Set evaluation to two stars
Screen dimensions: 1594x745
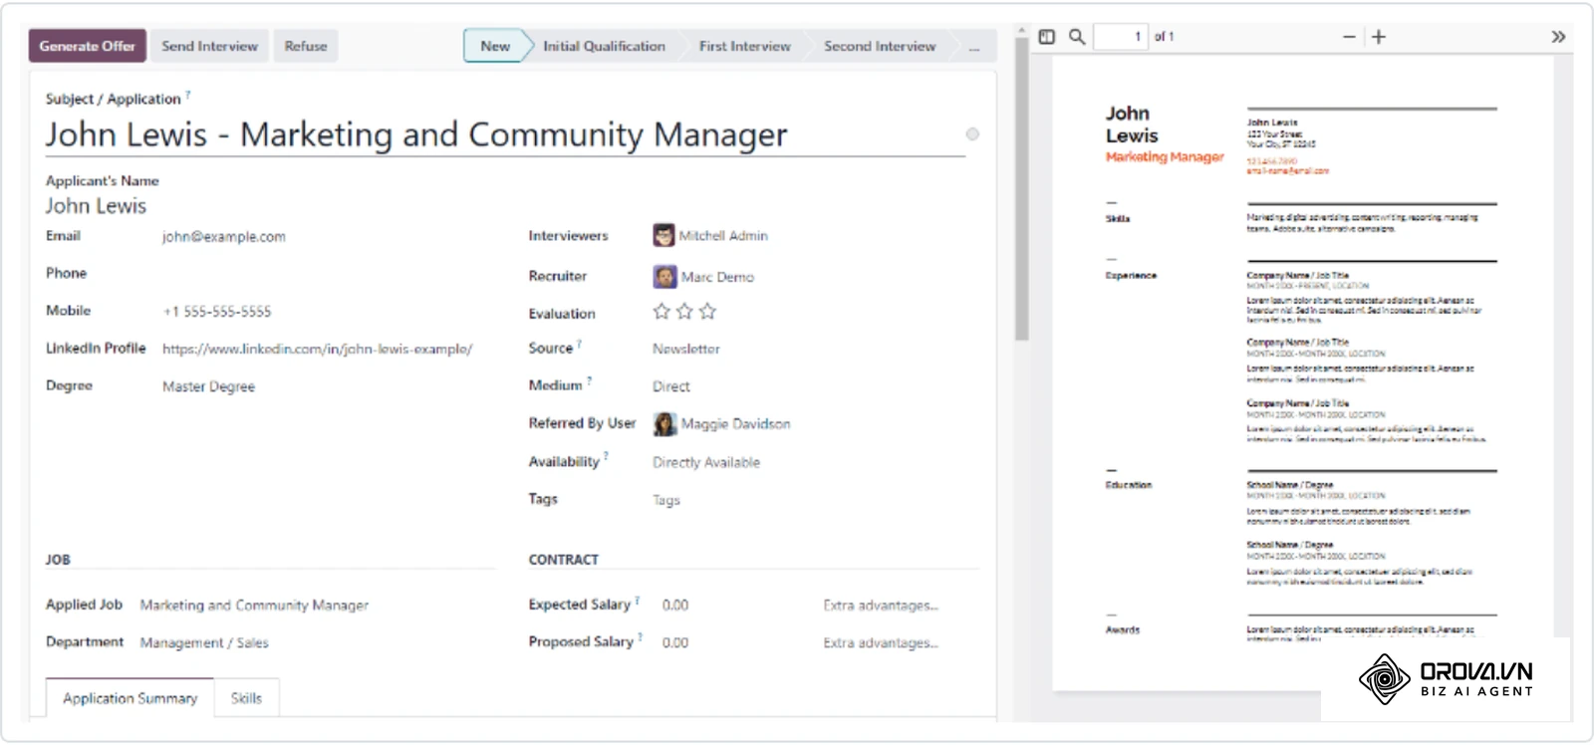(684, 312)
